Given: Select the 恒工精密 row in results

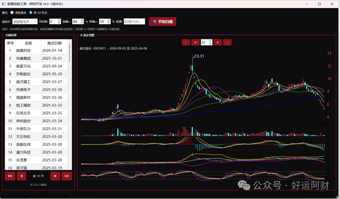Looking at the screenshot, I should tap(36, 105).
